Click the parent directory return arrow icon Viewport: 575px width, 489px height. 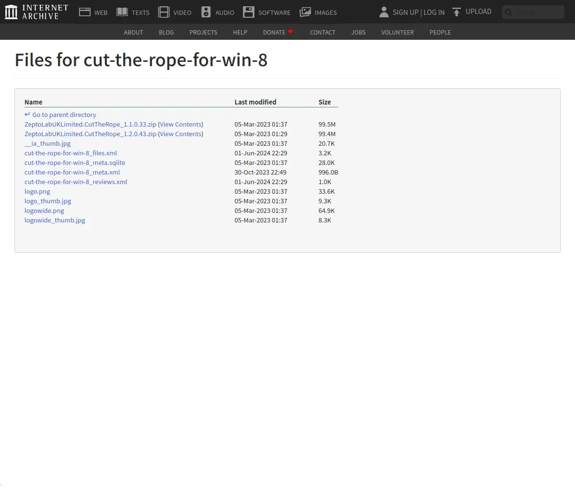(x=27, y=115)
